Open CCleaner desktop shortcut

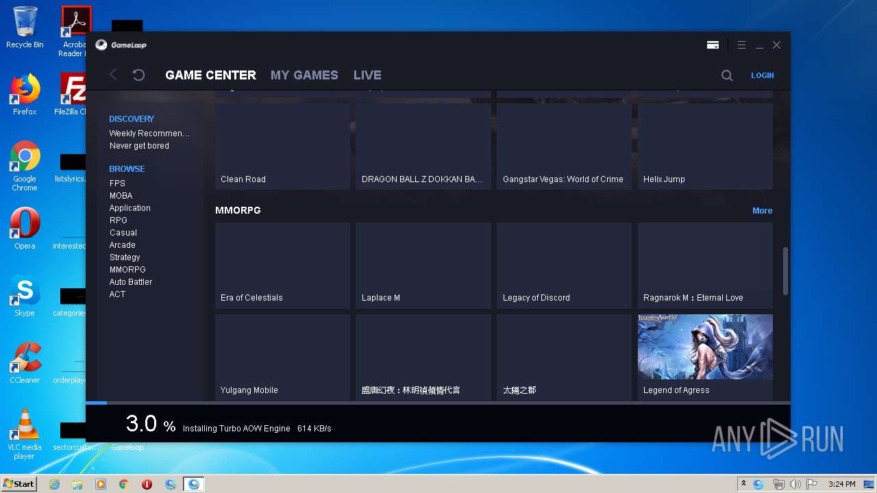[x=25, y=363]
